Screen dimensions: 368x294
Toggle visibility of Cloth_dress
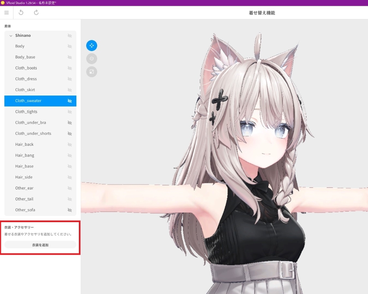[x=70, y=79]
